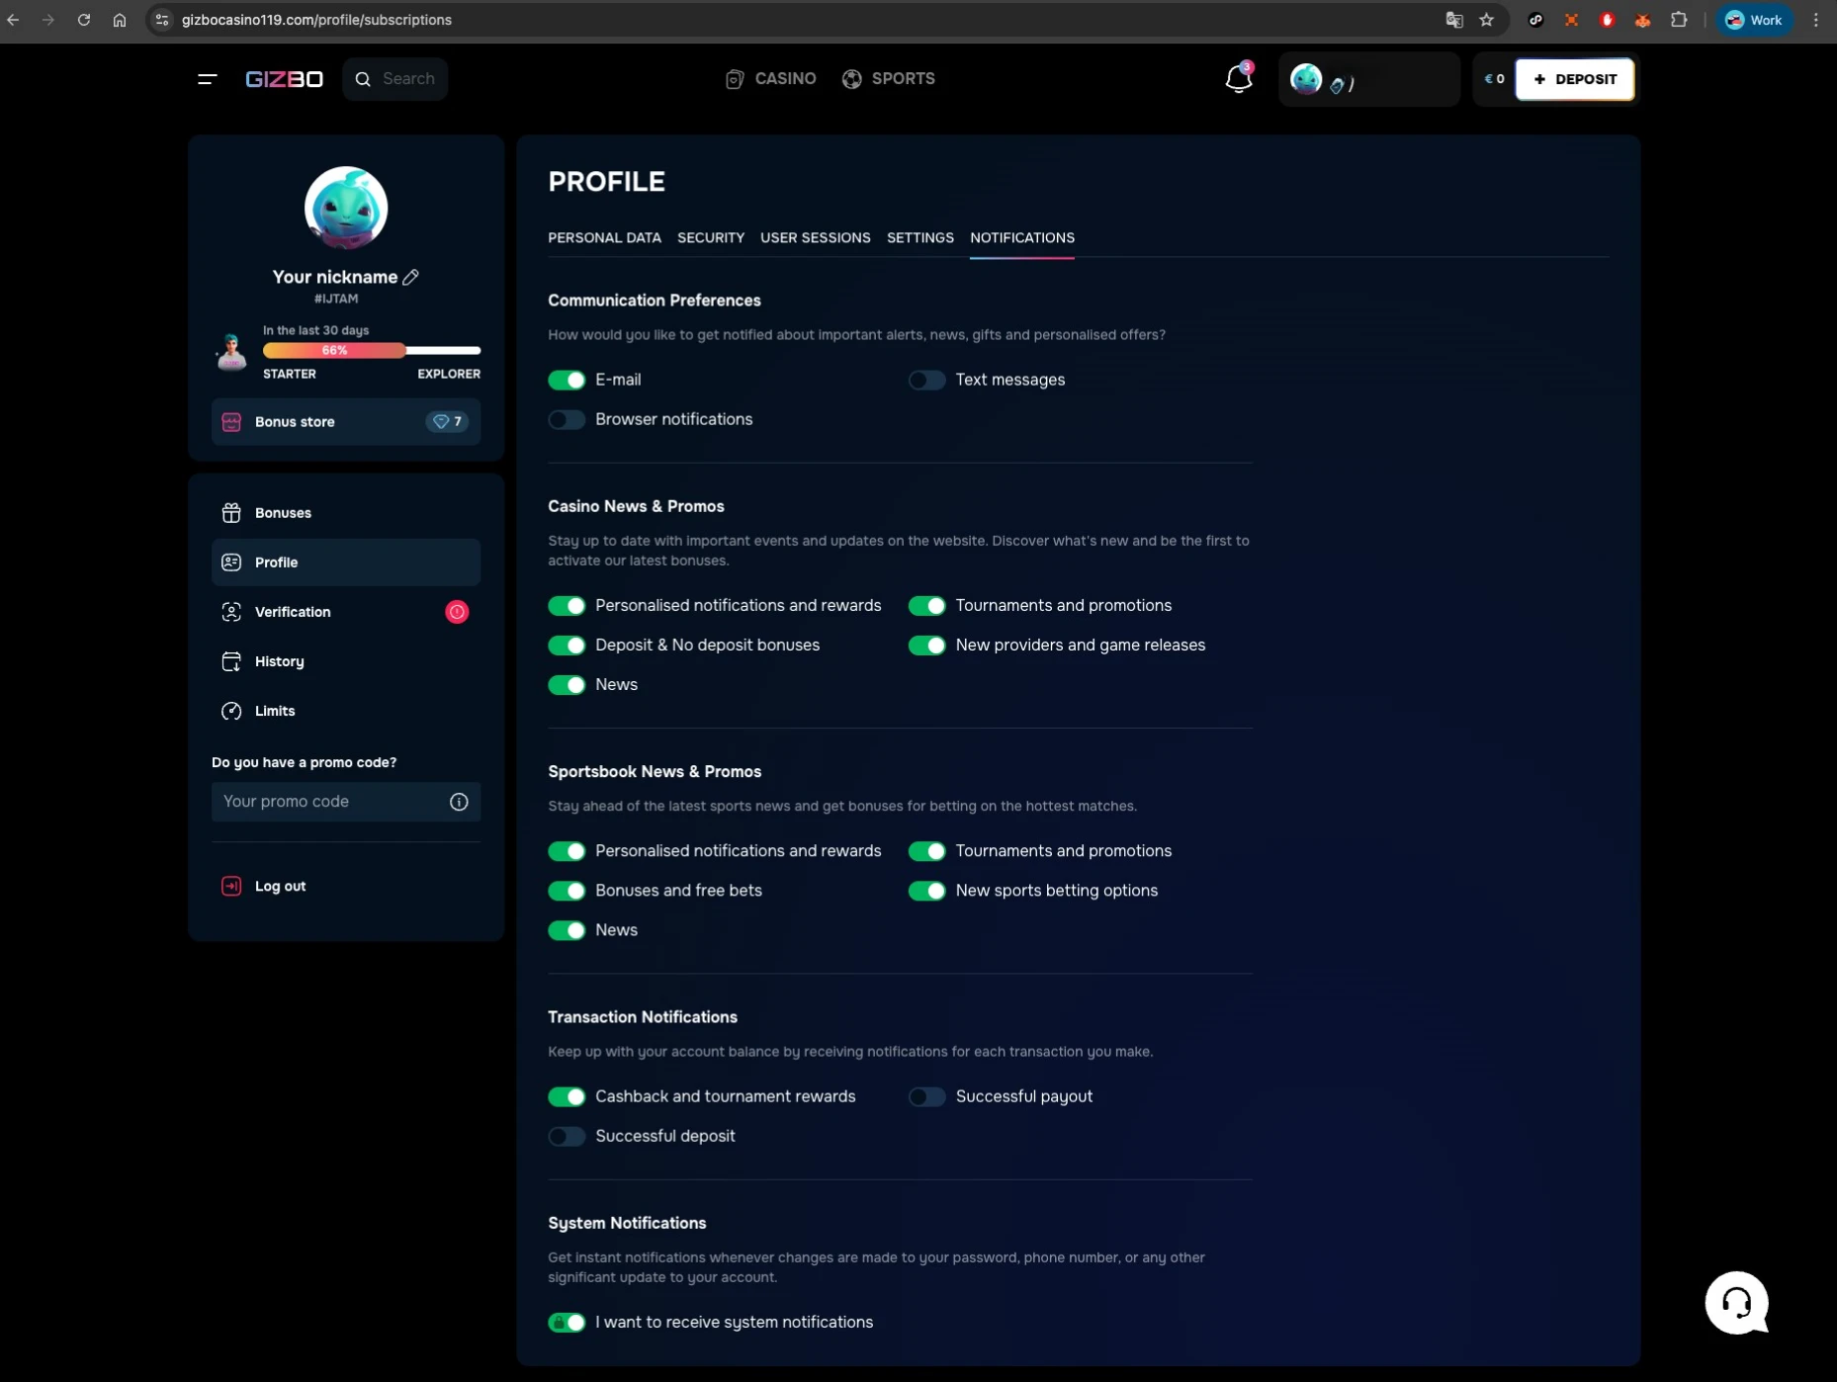Enable Successful deposit toggle
Image resolution: width=1837 pixels, height=1382 pixels.
567,1136
